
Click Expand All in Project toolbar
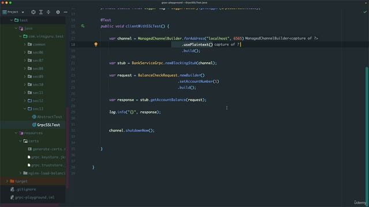click(x=41, y=12)
